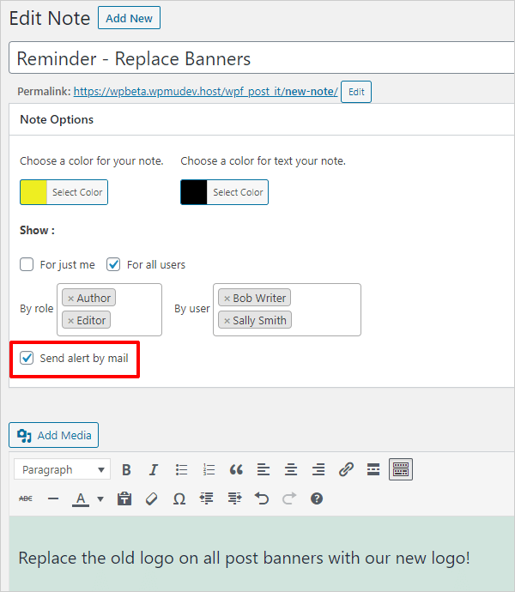
Task: Increase paragraph indent
Action: pyautogui.click(x=234, y=498)
